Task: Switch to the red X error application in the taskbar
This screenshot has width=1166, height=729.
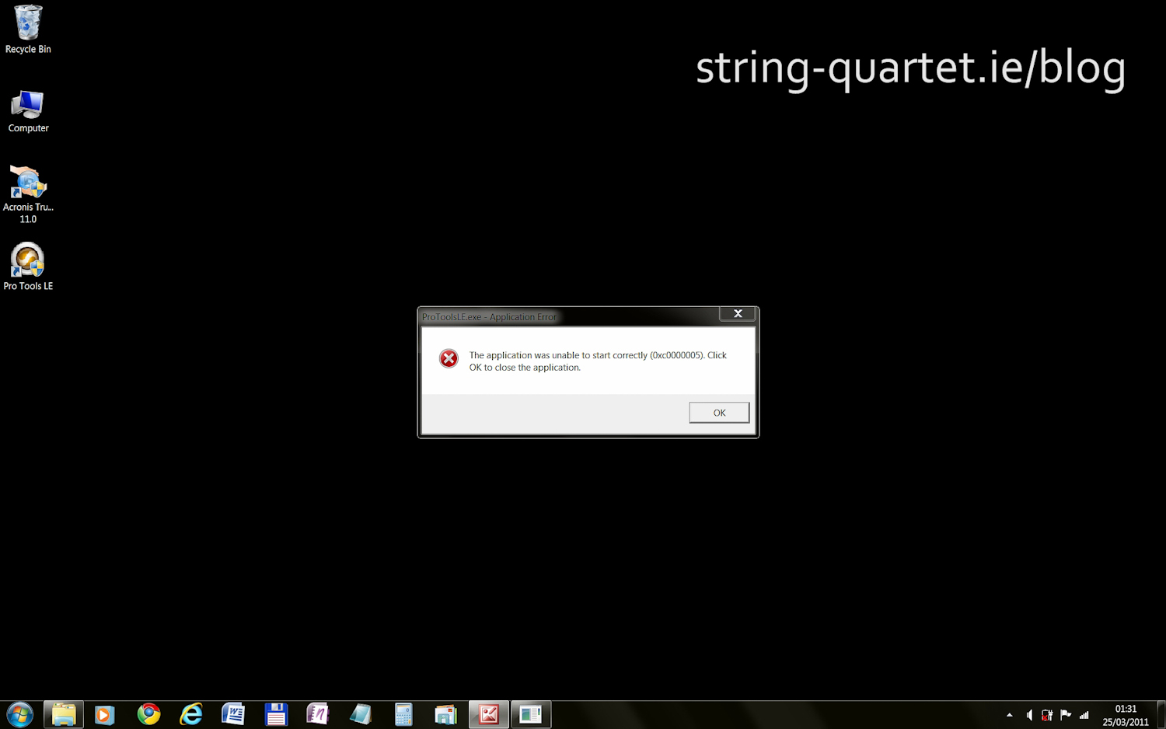Action: 489,714
